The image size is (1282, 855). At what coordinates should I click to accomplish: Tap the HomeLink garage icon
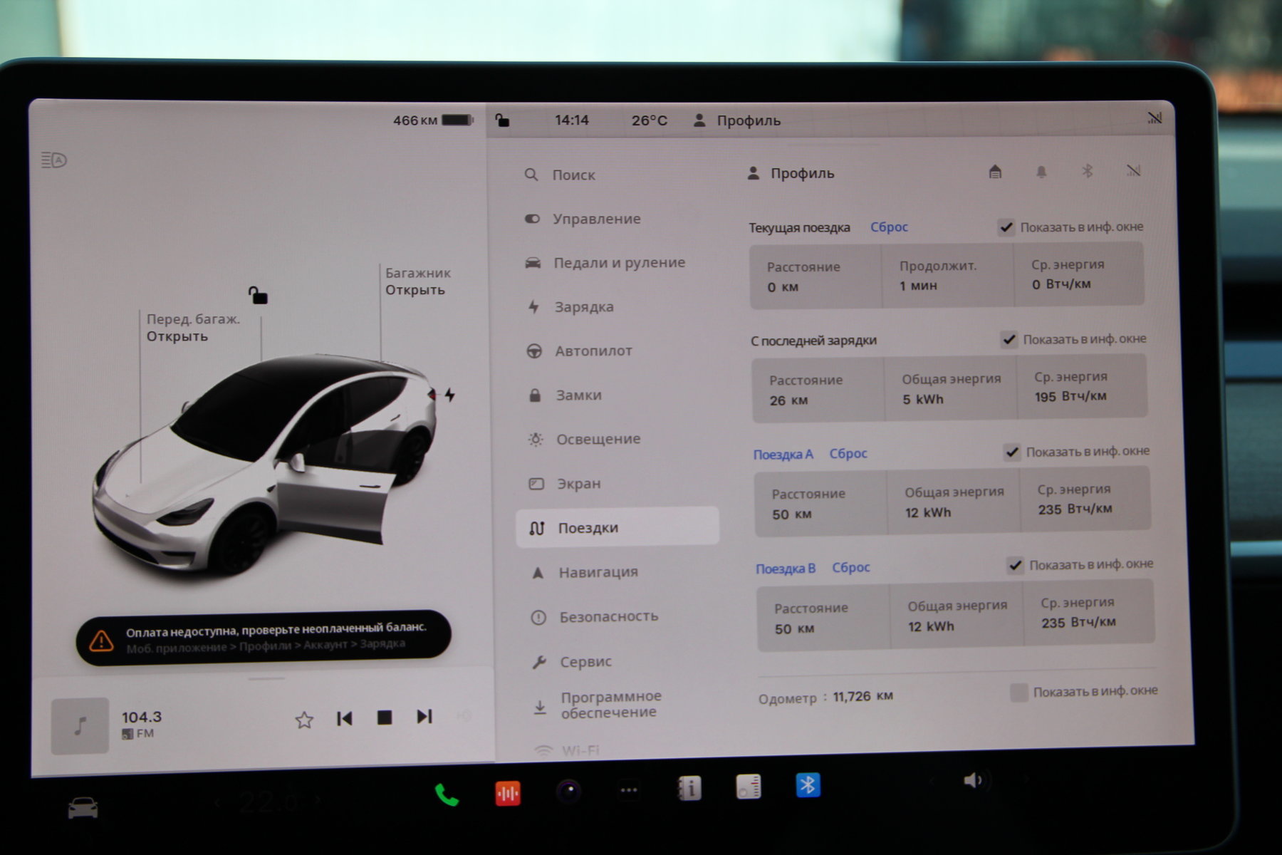point(995,172)
